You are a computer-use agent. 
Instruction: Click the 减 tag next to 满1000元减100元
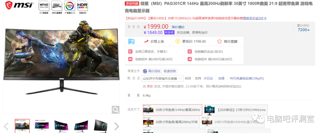pos(130,59)
